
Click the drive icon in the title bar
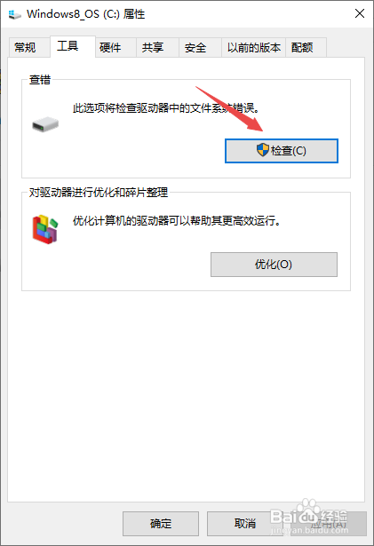[14, 14]
